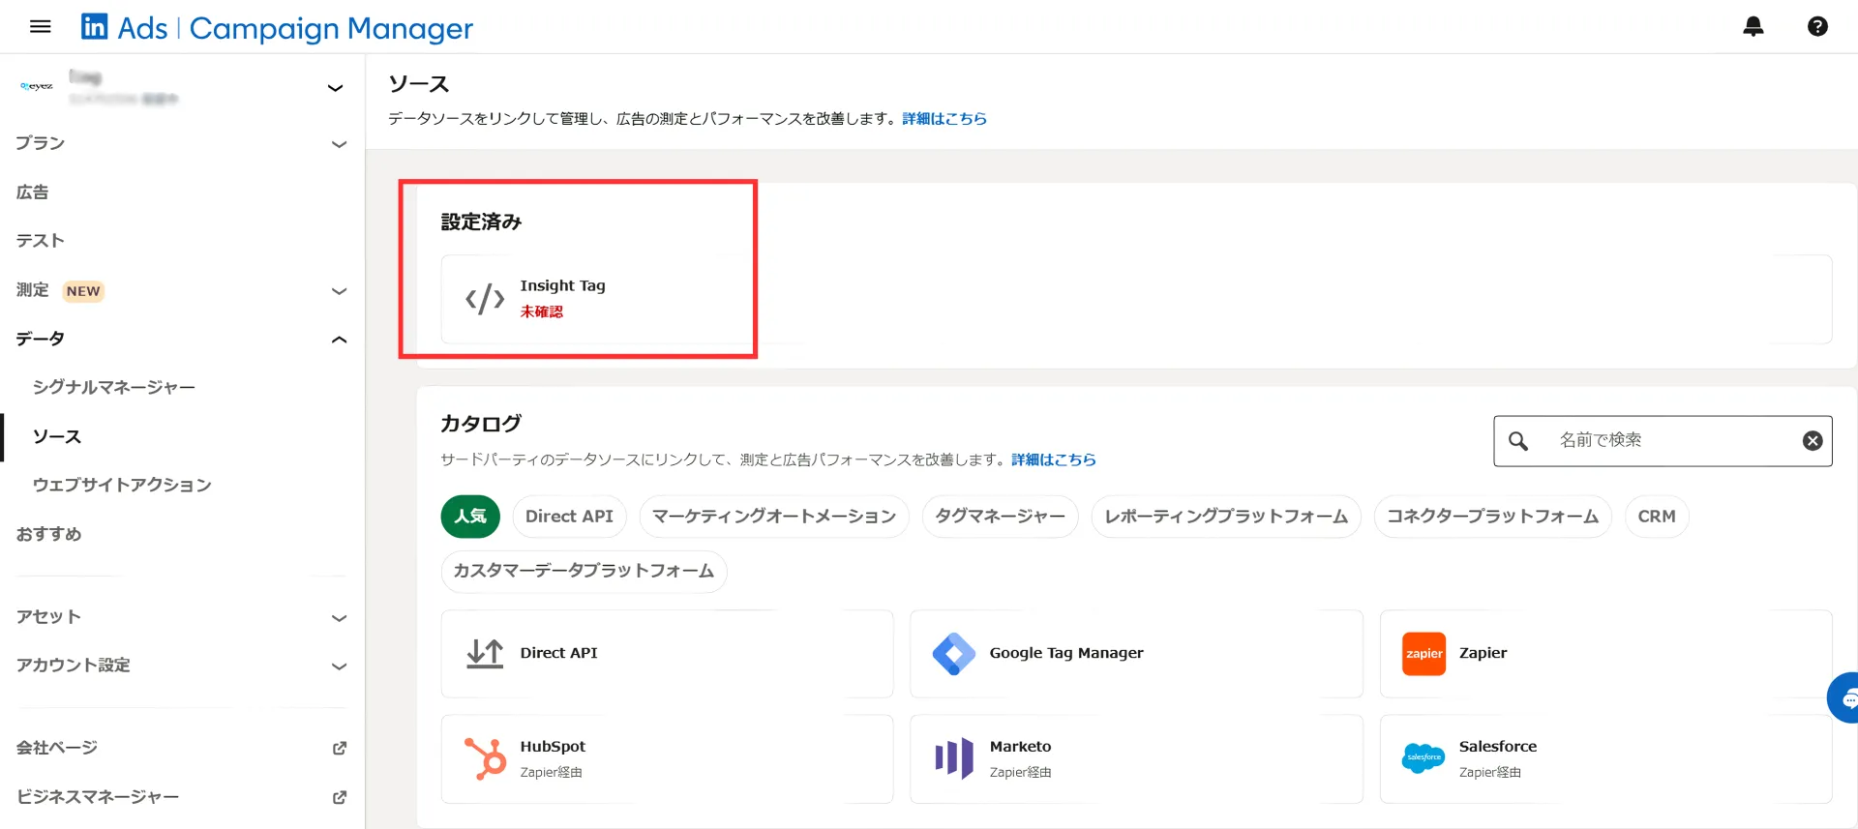Click the Google Tag Manager logo
Screen dimensions: 1858x829
coord(954,654)
